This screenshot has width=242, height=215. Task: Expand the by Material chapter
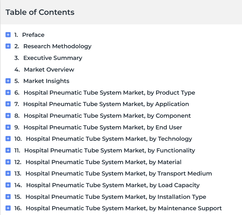(x=8, y=162)
